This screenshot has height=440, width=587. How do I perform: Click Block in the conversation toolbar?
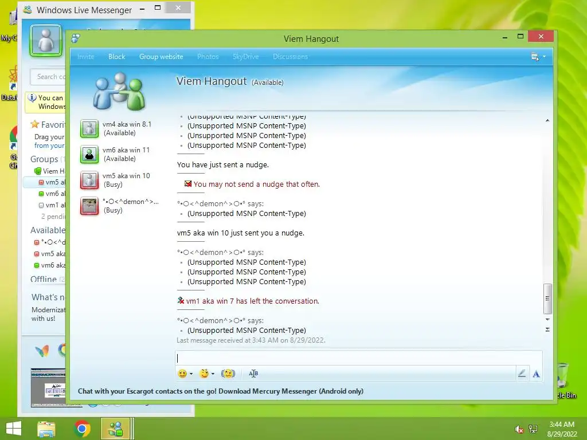117,57
